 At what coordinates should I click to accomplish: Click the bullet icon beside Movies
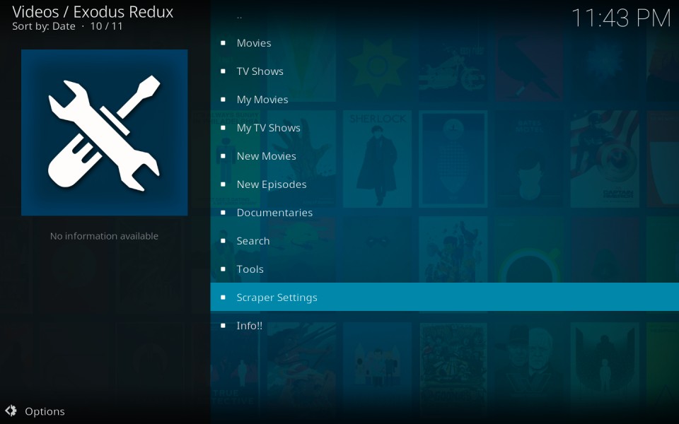[223, 43]
